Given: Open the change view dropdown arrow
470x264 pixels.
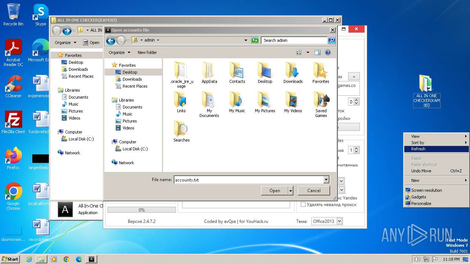Looking at the screenshot, I should coord(308,52).
